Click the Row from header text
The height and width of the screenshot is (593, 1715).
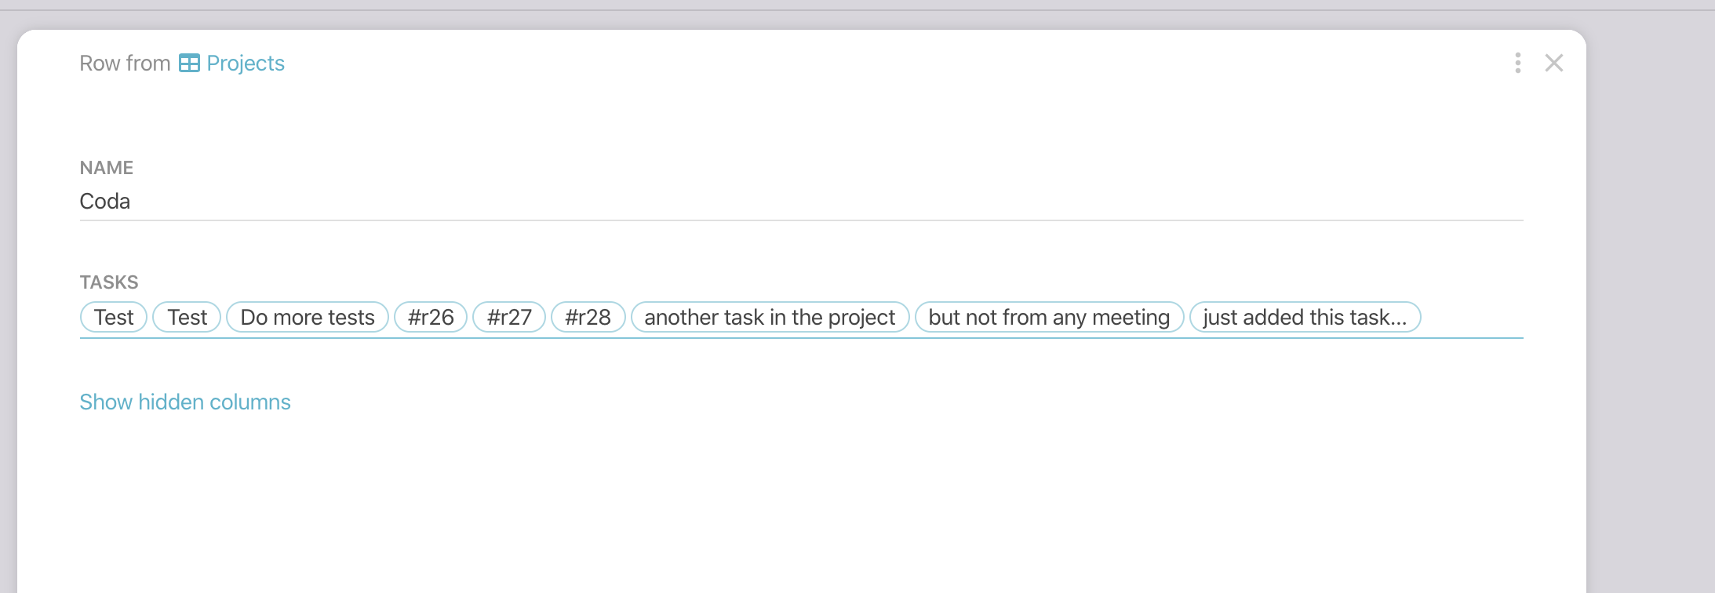click(125, 64)
